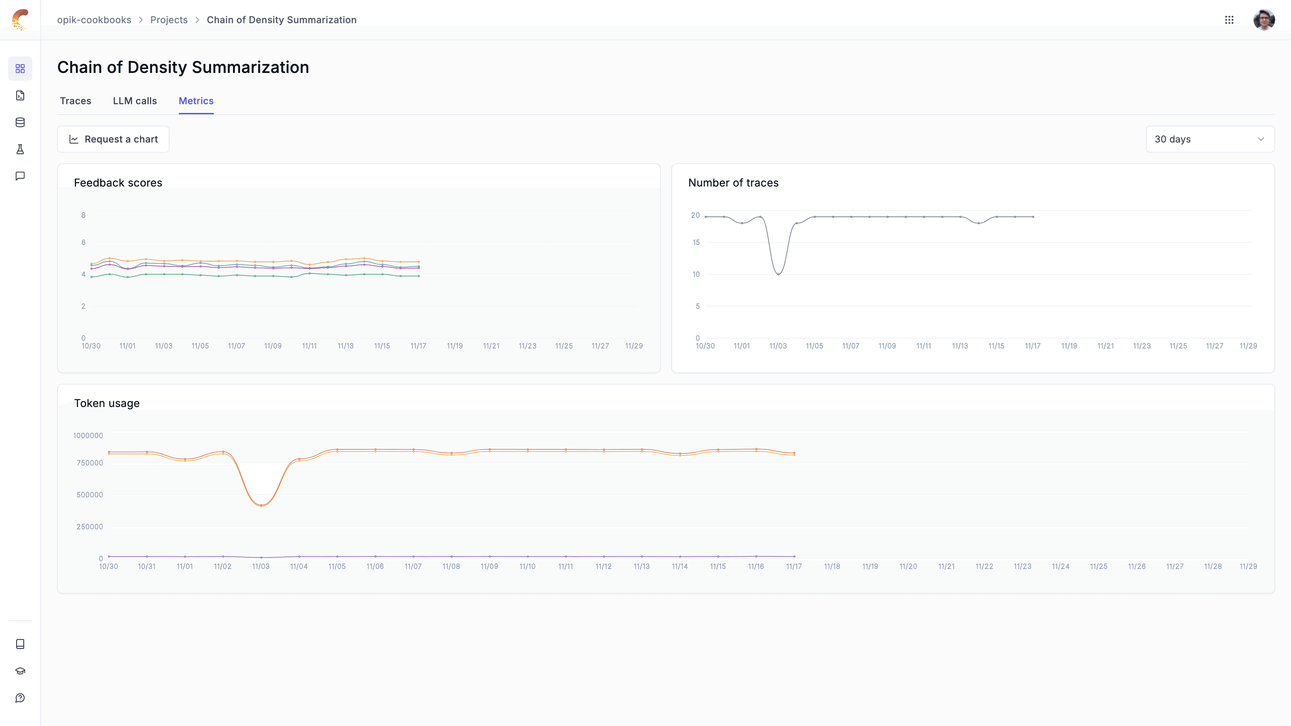Open the Projects dashboard sidebar icon

(x=20, y=68)
